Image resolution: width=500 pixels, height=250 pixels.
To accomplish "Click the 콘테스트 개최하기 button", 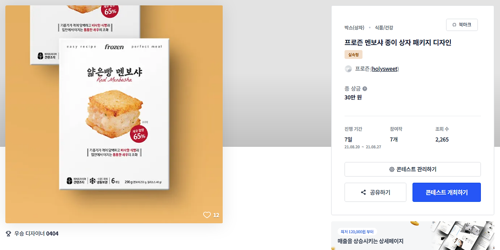I will pyautogui.click(x=446, y=192).
